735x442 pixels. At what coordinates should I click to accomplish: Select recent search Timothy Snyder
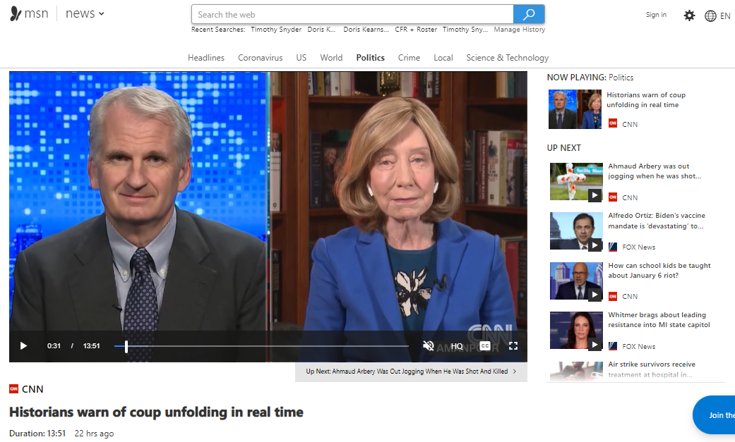click(x=276, y=30)
